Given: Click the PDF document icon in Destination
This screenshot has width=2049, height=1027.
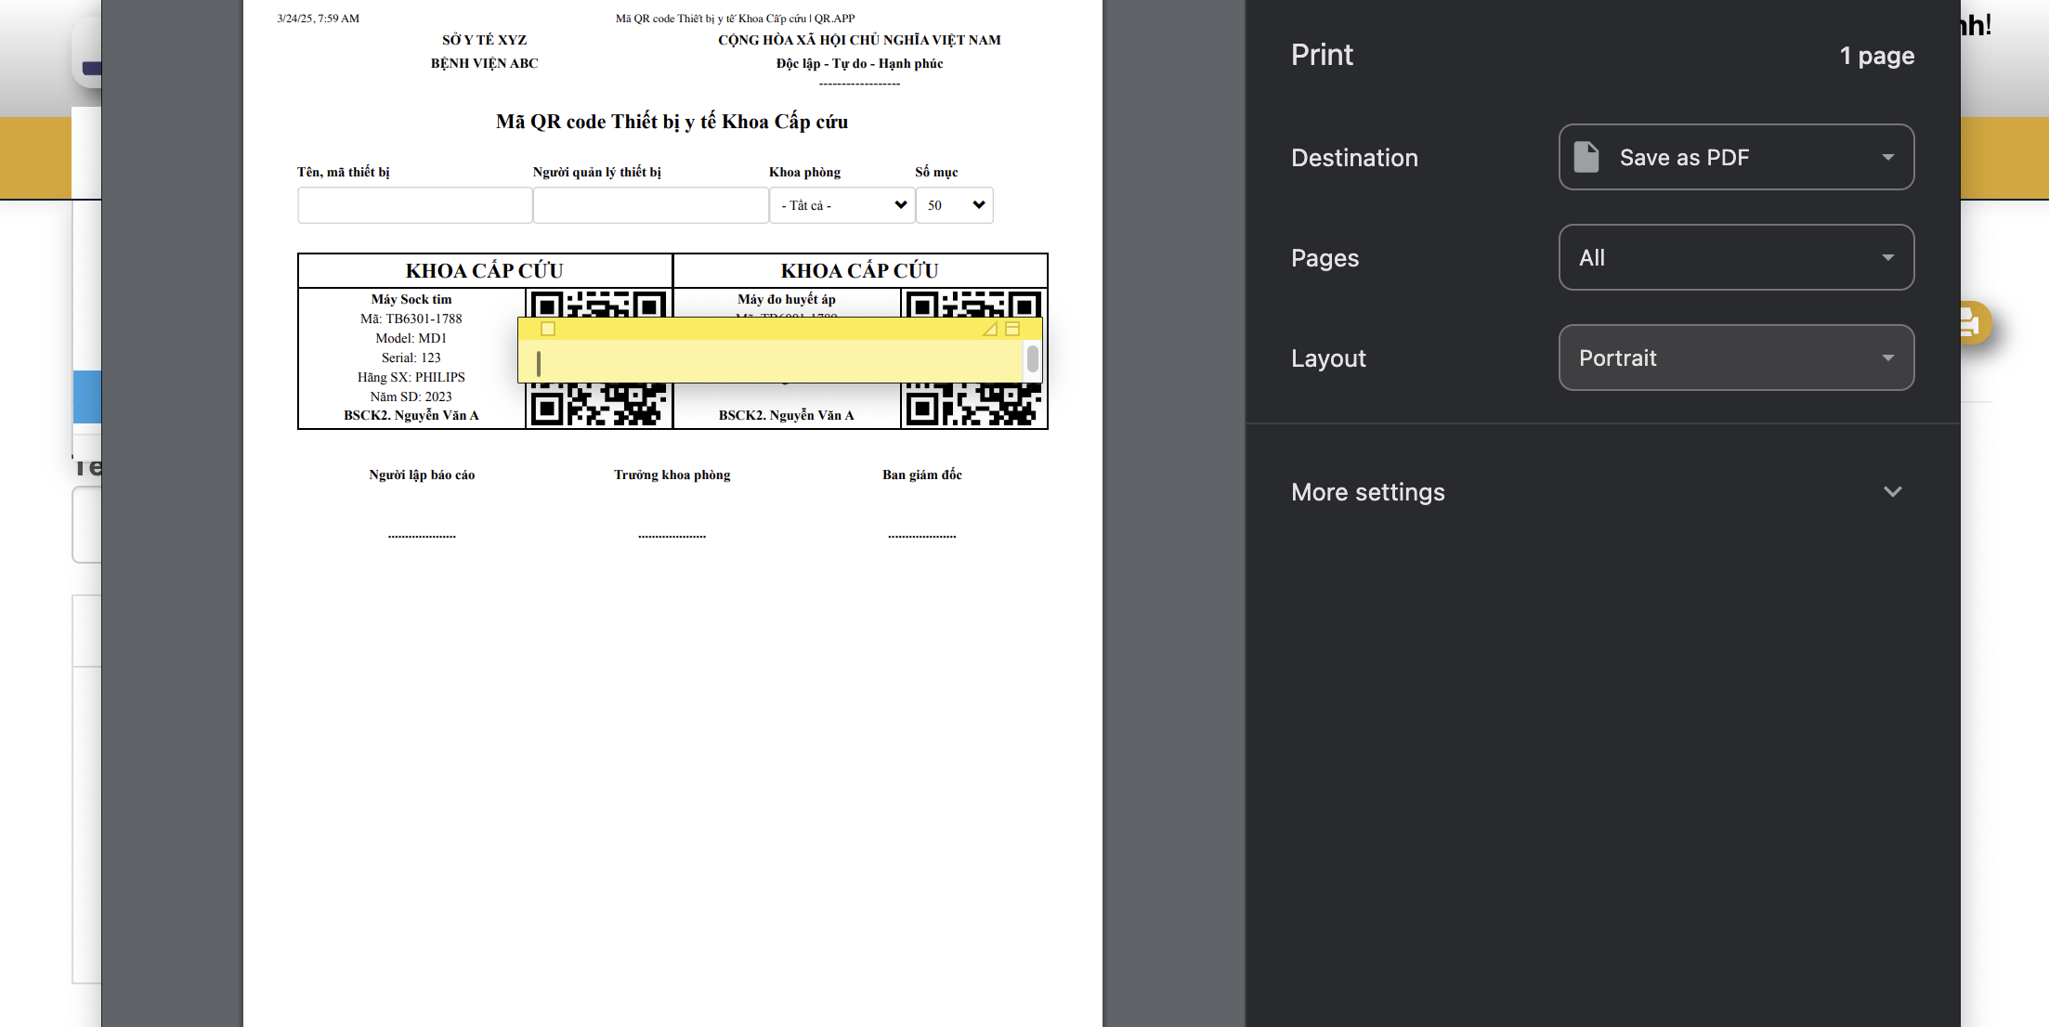Looking at the screenshot, I should pos(1586,157).
